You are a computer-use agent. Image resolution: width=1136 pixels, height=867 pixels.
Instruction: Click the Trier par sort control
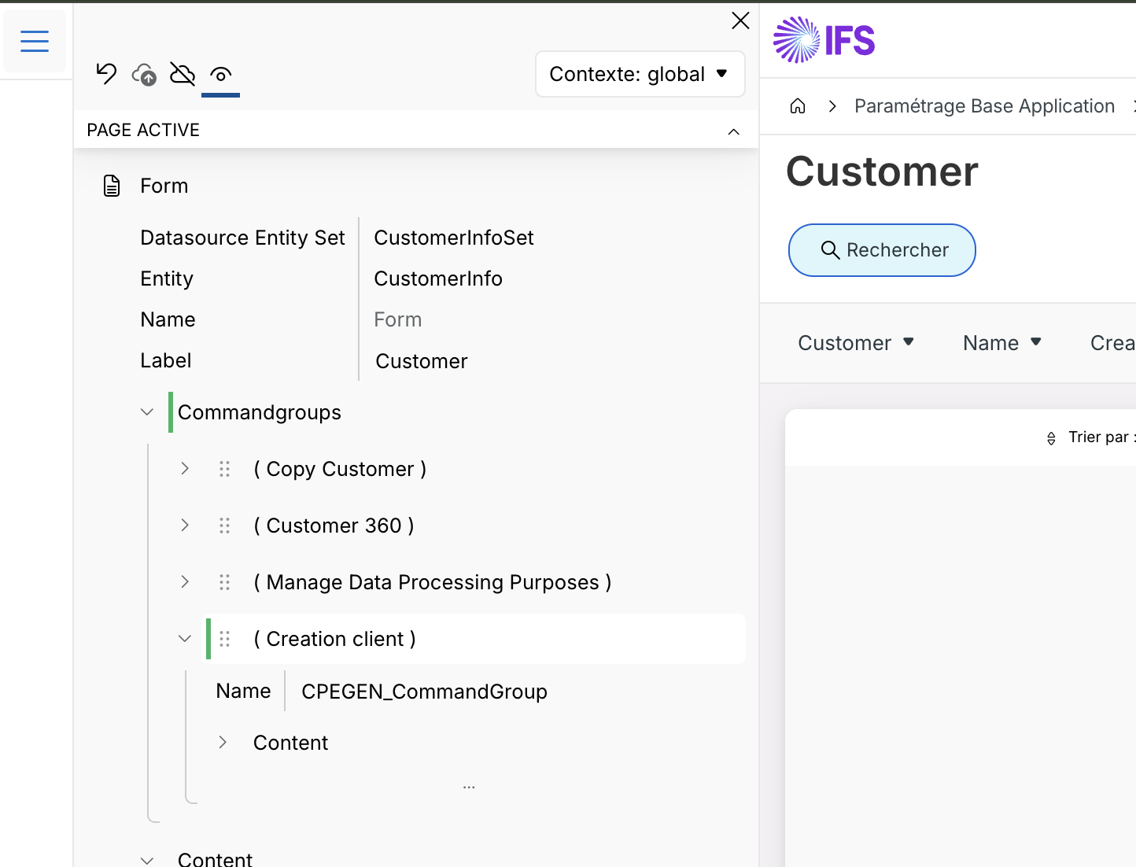click(x=1090, y=437)
